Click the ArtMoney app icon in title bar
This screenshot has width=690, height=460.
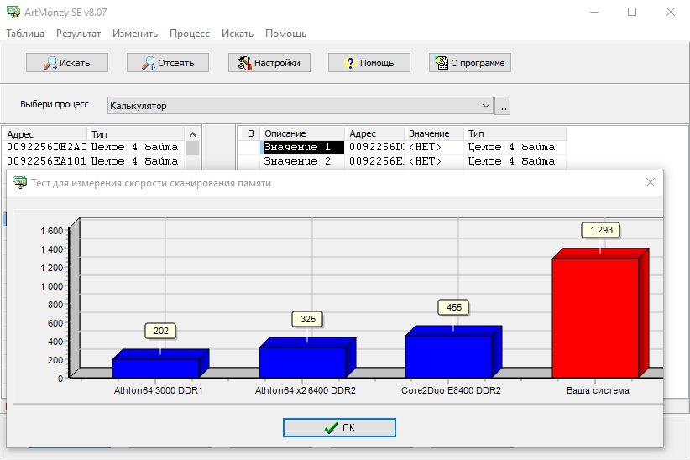coord(13,12)
